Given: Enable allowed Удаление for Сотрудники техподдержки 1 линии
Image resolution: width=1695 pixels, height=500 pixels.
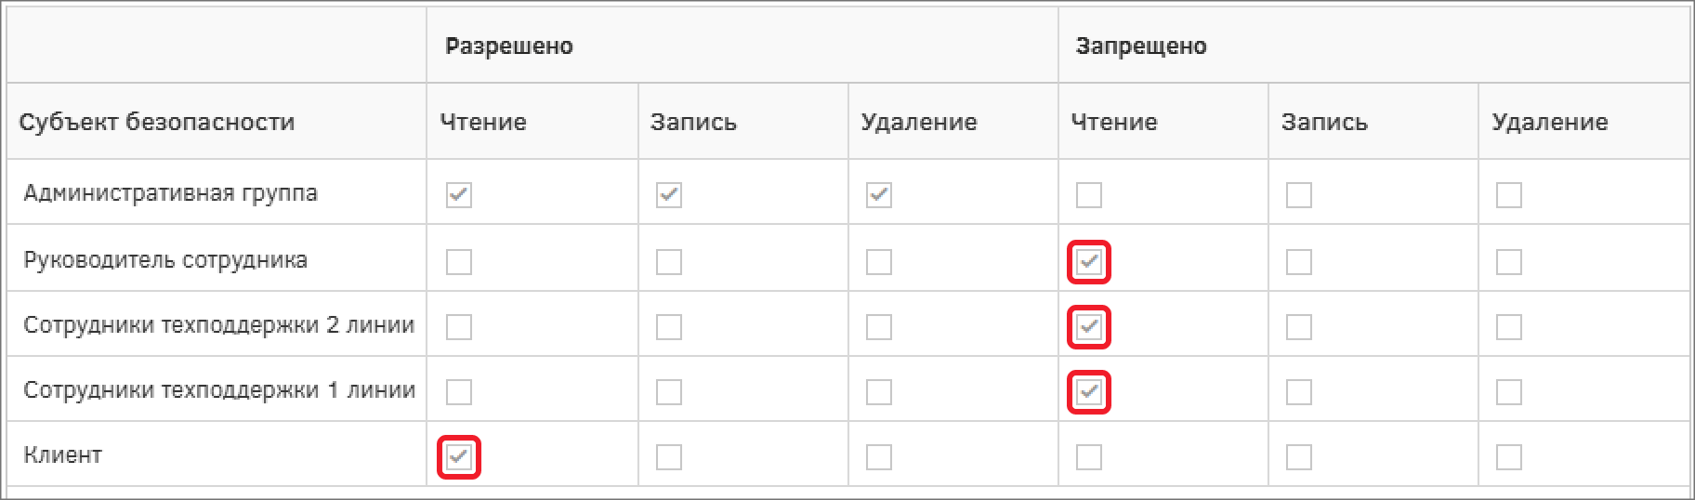Looking at the screenshot, I should click(879, 392).
